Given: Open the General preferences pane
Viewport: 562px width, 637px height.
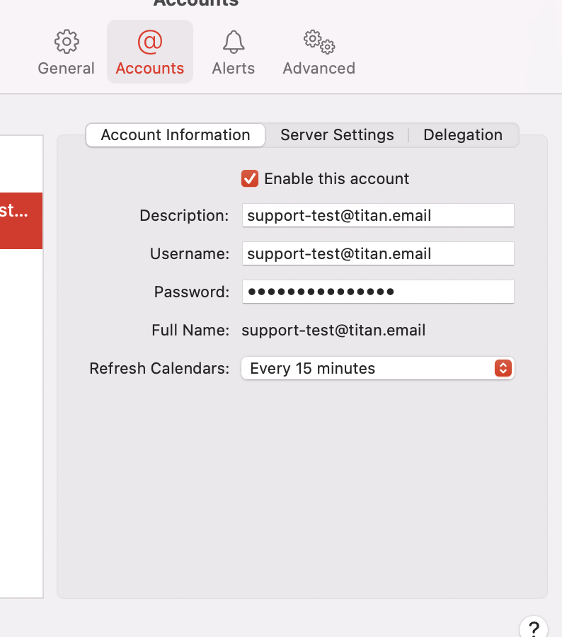Looking at the screenshot, I should click(67, 52).
